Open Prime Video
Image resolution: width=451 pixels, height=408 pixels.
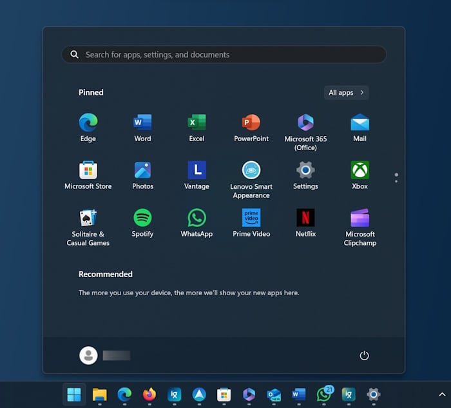pyautogui.click(x=251, y=223)
